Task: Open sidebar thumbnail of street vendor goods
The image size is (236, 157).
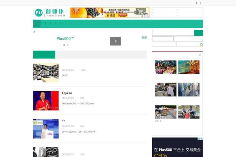Action: pyautogui.click(x=166, y=112)
